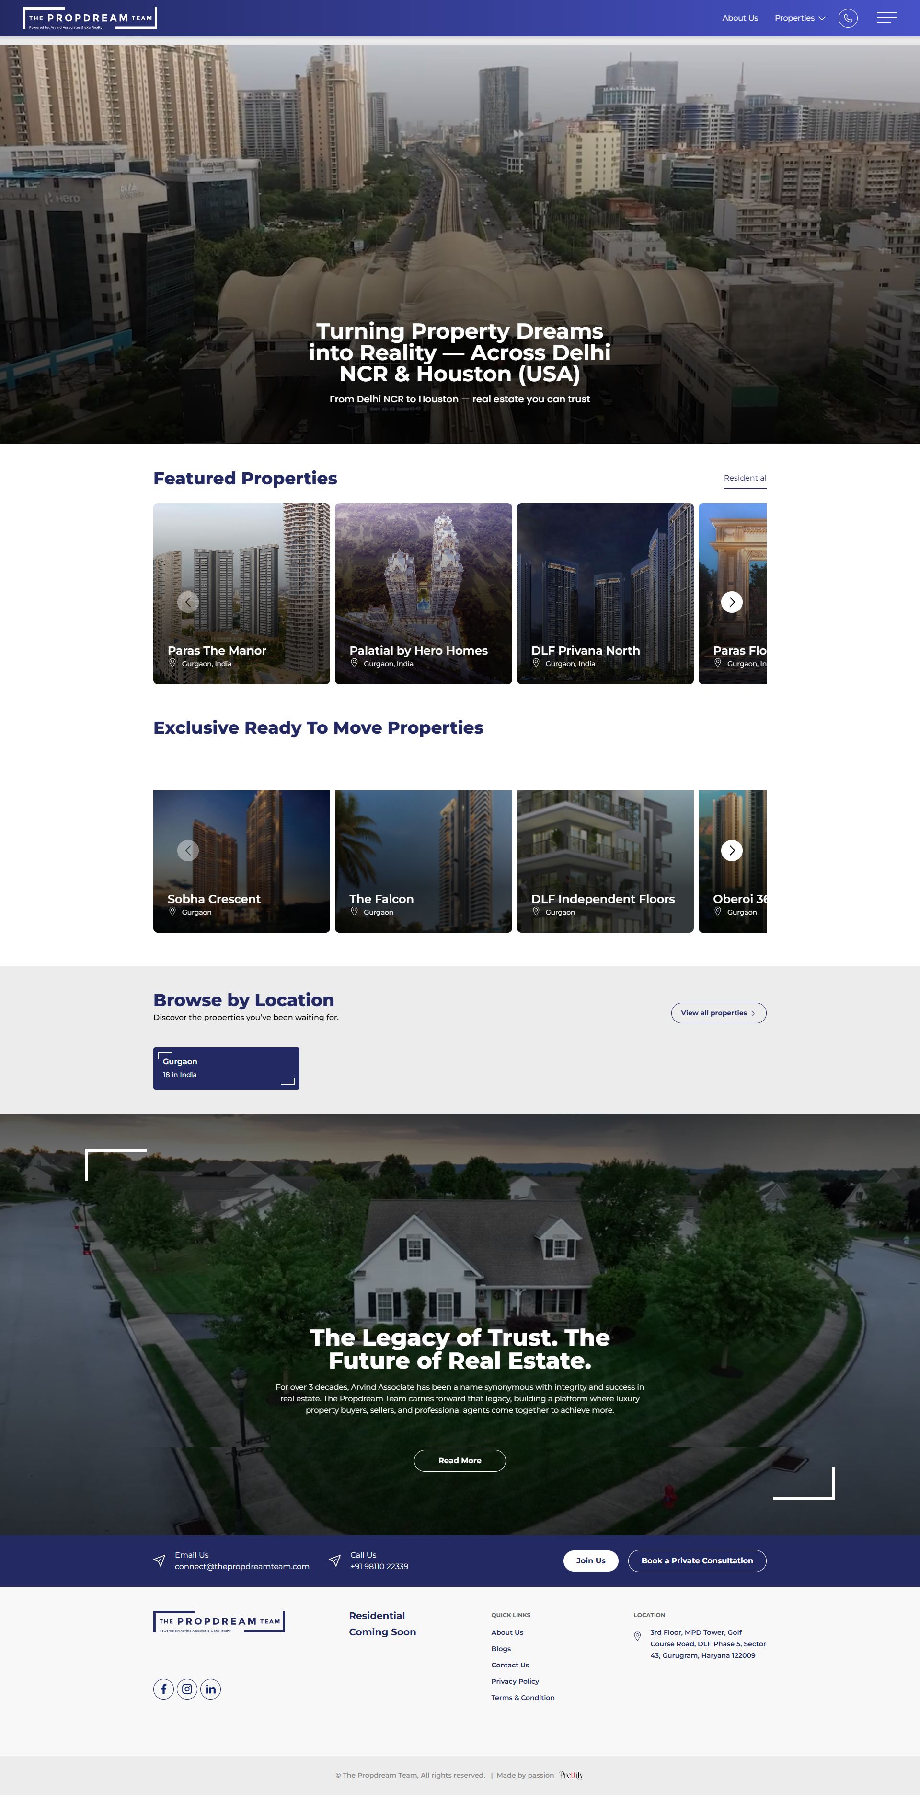920x1795 pixels.
Task: Show previous Featured Properties slide
Action: (188, 601)
